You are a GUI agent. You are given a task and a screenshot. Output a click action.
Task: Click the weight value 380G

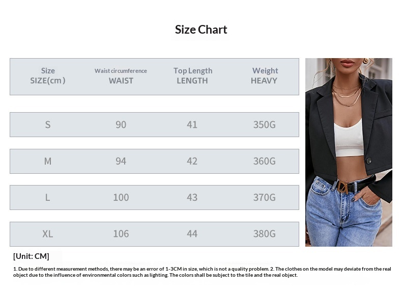click(x=264, y=234)
